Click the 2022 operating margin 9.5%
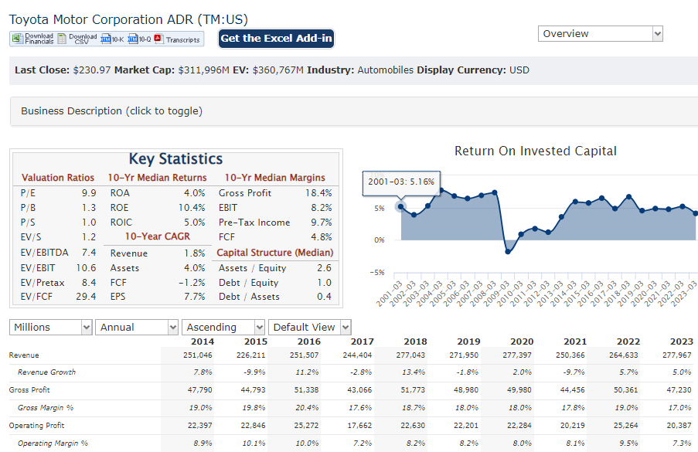 tap(628, 444)
